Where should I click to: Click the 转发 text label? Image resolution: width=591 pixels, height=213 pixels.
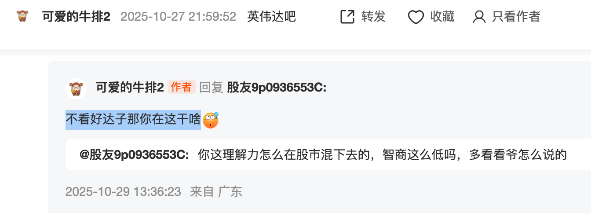coord(373,17)
